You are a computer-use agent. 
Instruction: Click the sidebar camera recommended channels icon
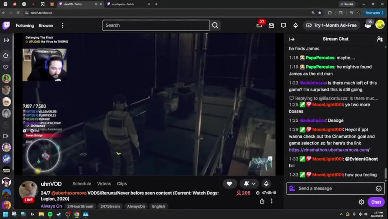point(6,136)
